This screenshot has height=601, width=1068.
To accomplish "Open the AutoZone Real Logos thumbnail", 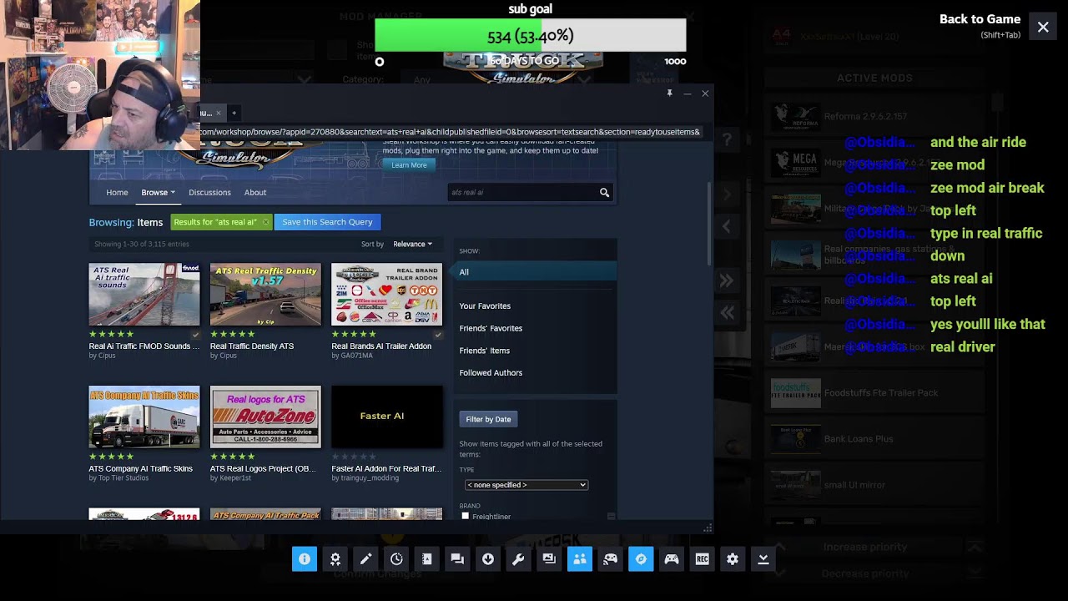I will pos(265,417).
